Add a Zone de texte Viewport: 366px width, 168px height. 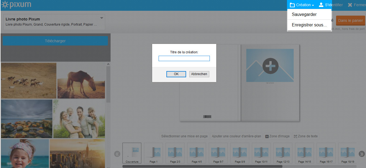point(306,136)
